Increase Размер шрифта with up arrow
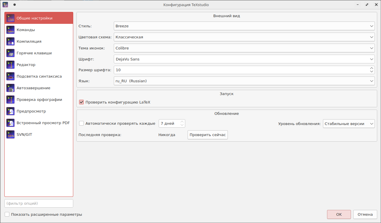Viewport: 381px width, 223px height. point(372,68)
